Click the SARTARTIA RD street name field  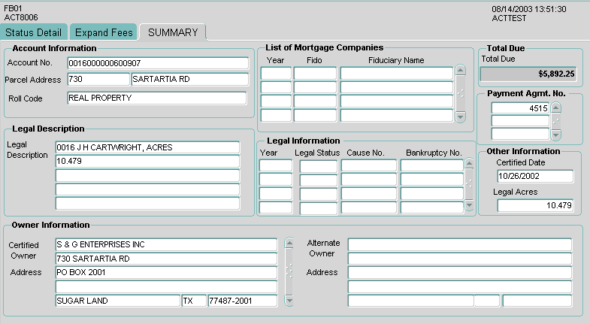tap(189, 79)
